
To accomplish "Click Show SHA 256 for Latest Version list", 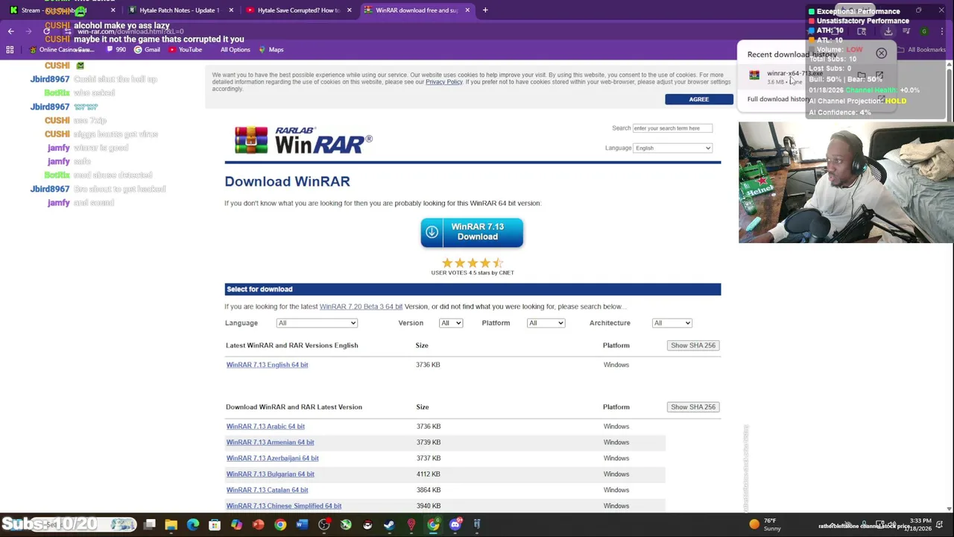I will click(693, 407).
